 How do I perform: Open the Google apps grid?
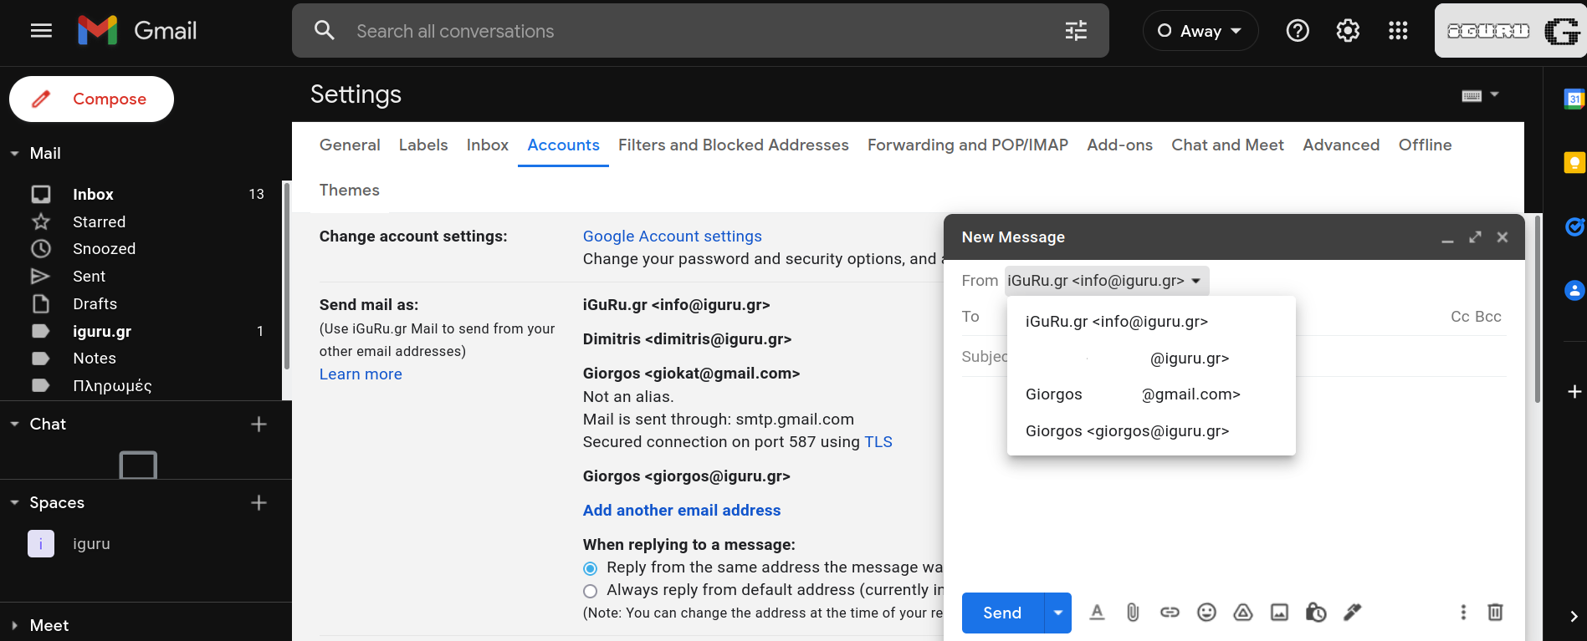click(1398, 31)
